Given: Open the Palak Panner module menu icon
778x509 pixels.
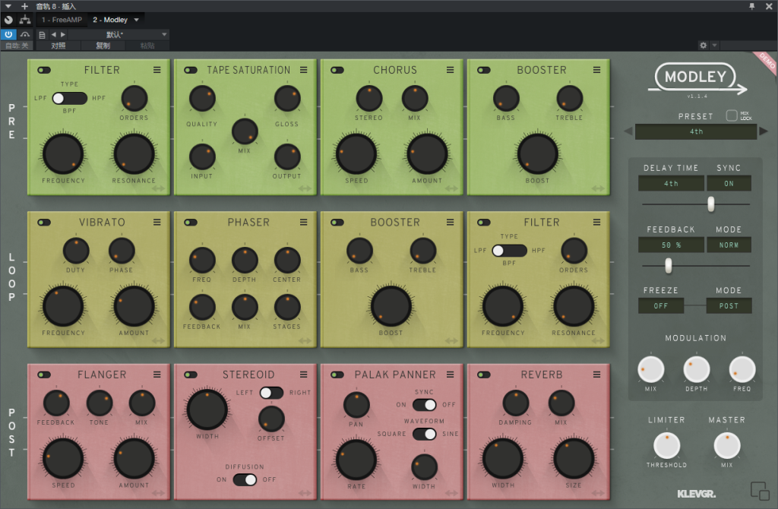Looking at the screenshot, I should click(x=450, y=375).
